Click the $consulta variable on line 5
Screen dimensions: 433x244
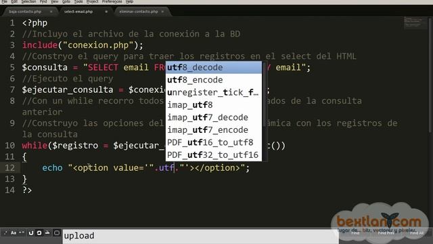(45, 68)
